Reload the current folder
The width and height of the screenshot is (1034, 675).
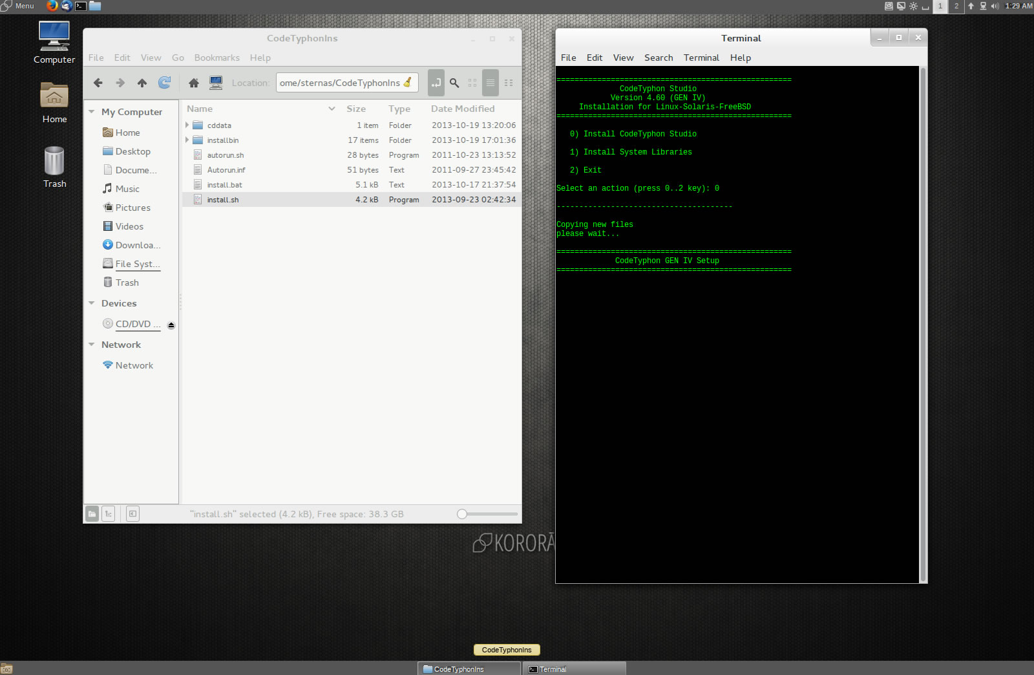coord(164,83)
